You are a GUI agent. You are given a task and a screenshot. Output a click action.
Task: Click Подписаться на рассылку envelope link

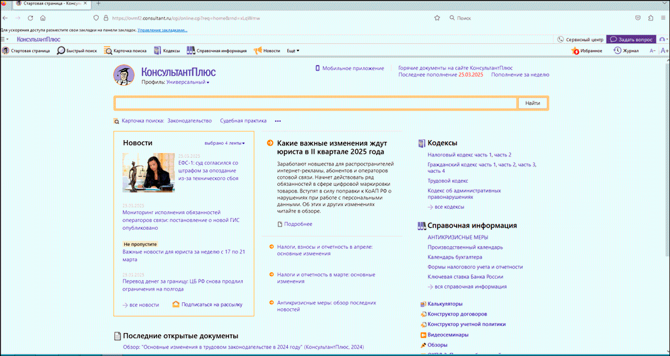207,305
